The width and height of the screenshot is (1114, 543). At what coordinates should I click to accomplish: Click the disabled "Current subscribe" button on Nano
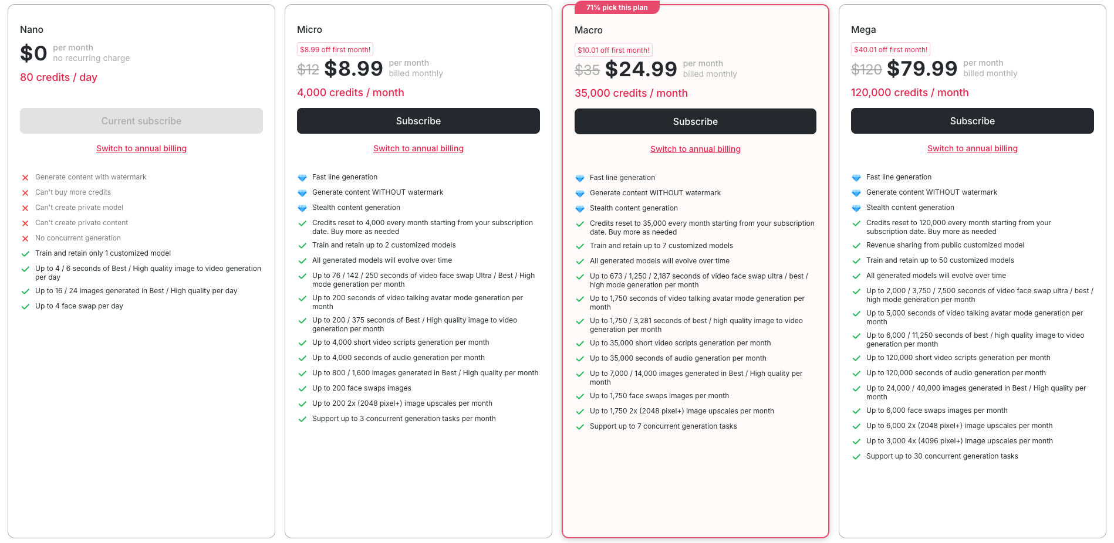click(141, 121)
